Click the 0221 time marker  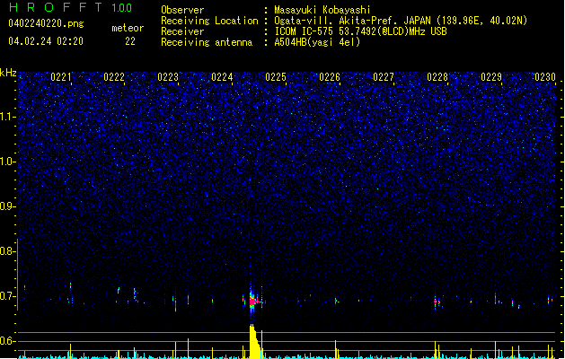click(x=61, y=77)
